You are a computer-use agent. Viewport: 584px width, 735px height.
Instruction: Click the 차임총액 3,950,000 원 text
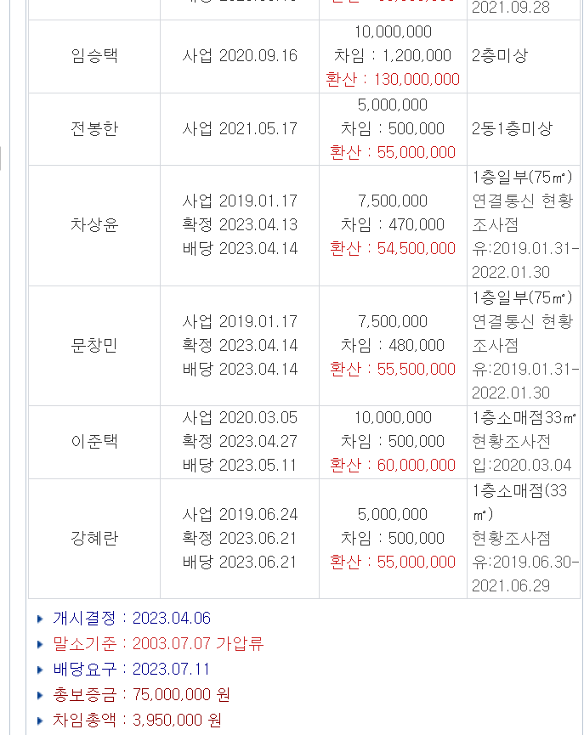click(137, 721)
